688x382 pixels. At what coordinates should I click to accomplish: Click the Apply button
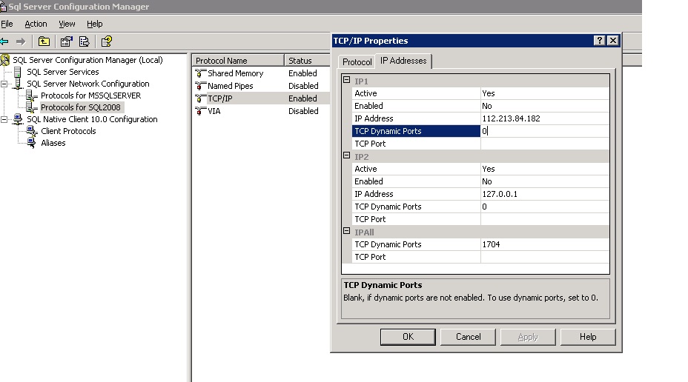point(528,337)
